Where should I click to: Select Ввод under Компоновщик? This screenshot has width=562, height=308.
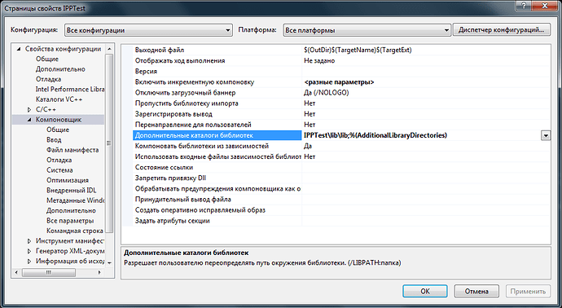coord(54,140)
